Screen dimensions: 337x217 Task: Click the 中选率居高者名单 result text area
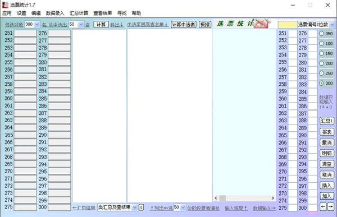pyautogui.click(x=170, y=116)
